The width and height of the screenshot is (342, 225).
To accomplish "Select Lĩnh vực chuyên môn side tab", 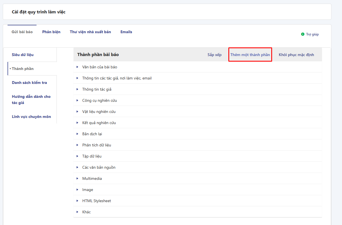I will pyautogui.click(x=31, y=117).
